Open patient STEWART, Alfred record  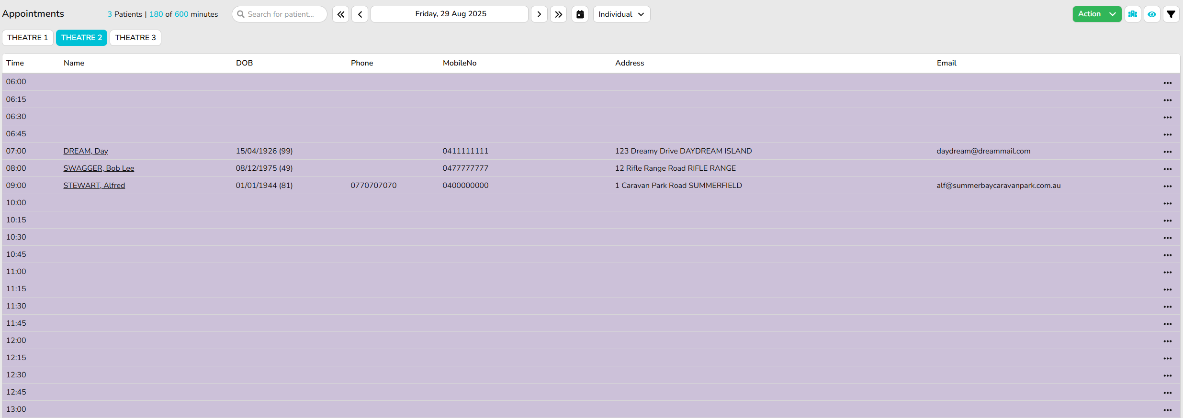94,186
